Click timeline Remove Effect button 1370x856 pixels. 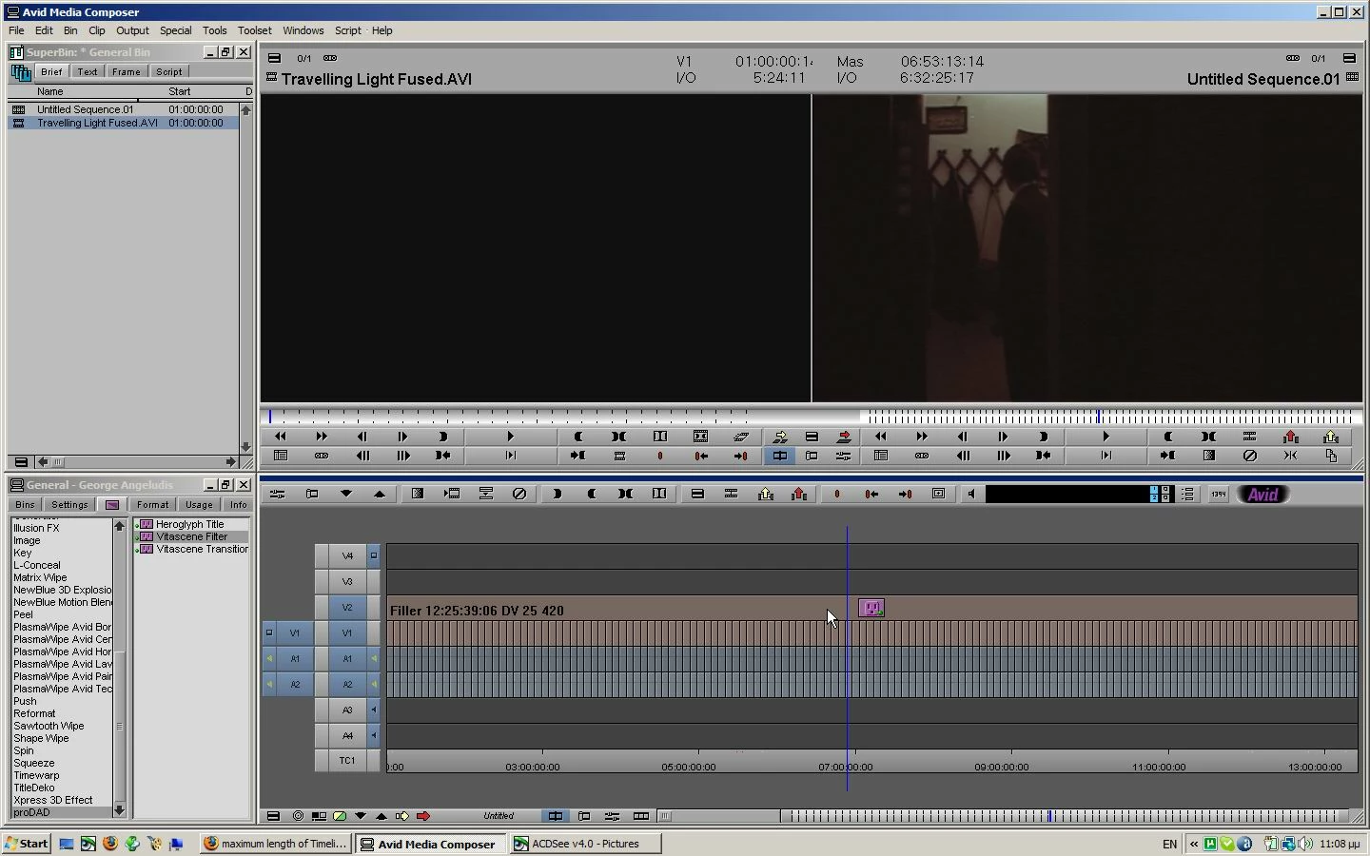519,494
